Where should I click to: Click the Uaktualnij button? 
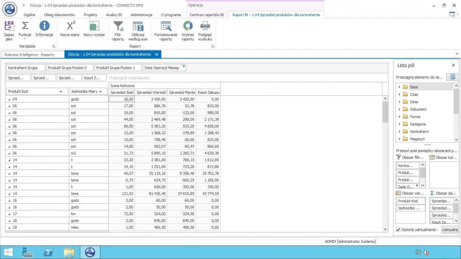point(450,230)
